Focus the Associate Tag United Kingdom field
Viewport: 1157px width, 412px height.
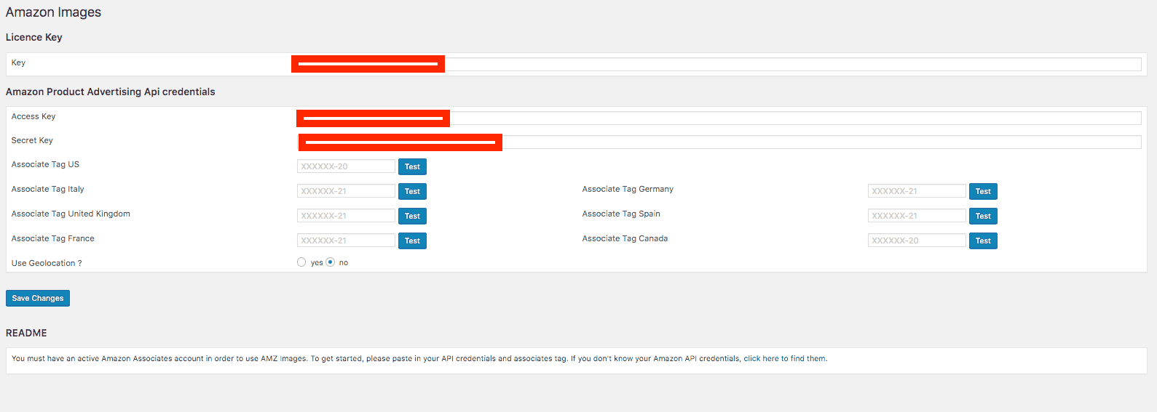point(346,216)
